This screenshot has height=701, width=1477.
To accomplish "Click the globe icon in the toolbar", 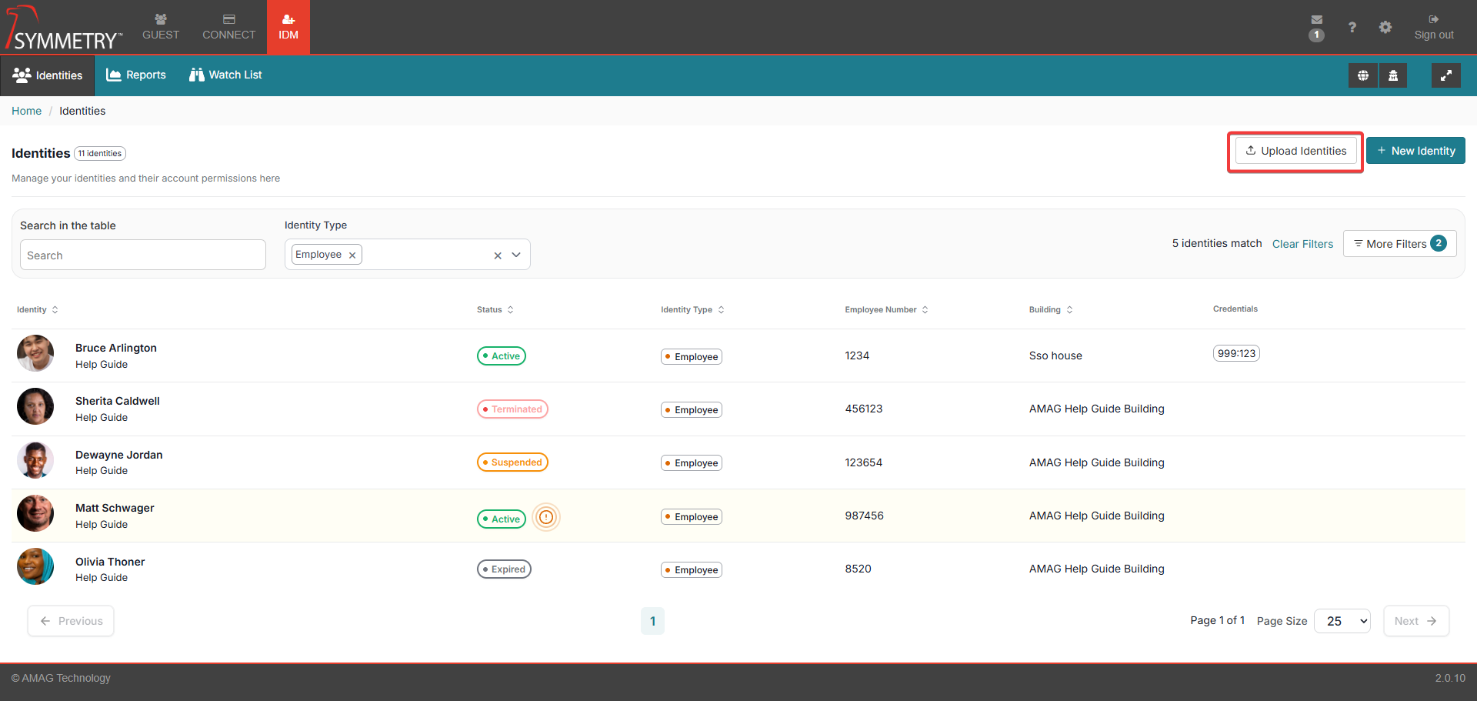I will (1362, 75).
